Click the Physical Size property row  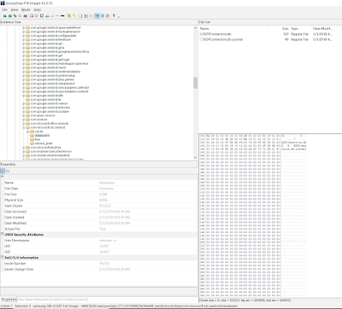point(98,200)
